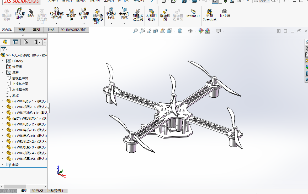Select the 移动零部件 tool
This screenshot has width=308, height=194.
click(84, 13)
